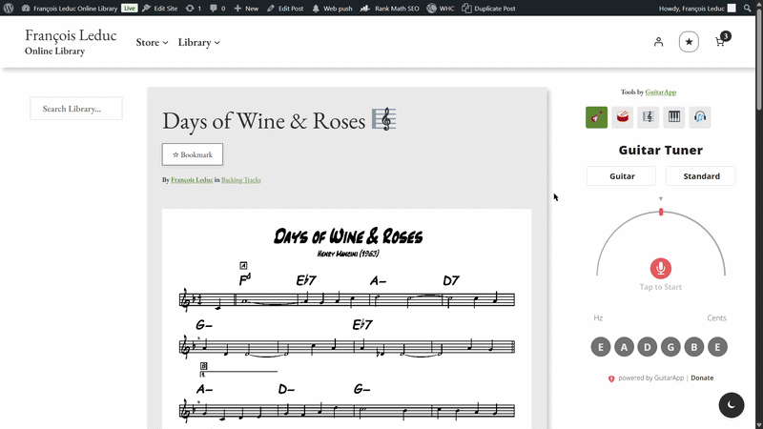The height and width of the screenshot is (429, 763).
Task: Click the green Live badge
Action: [x=130, y=9]
